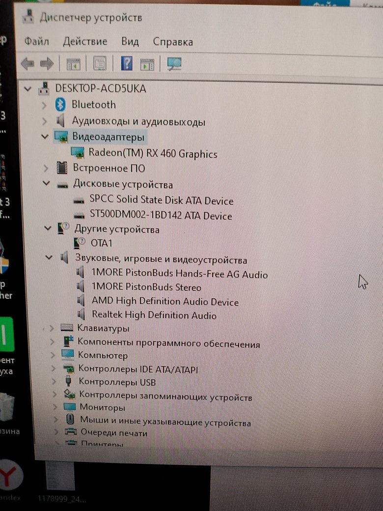Click the speaker icon beside Аудиовходы и аудиовыходы
383x511 pixels.
click(x=60, y=121)
